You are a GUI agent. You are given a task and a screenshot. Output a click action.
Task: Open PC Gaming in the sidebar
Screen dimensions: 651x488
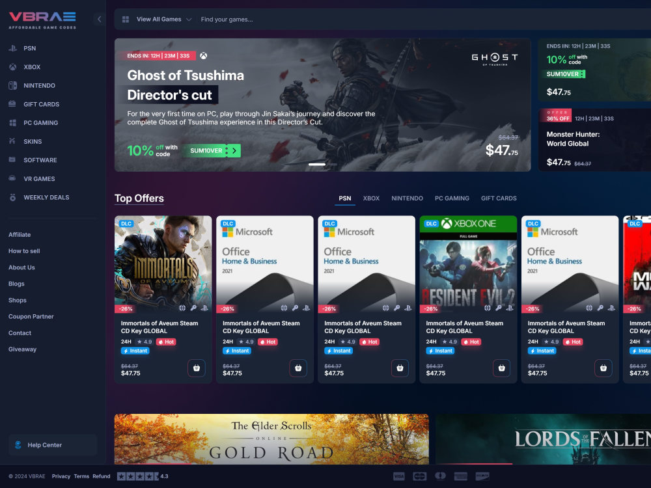[33, 123]
